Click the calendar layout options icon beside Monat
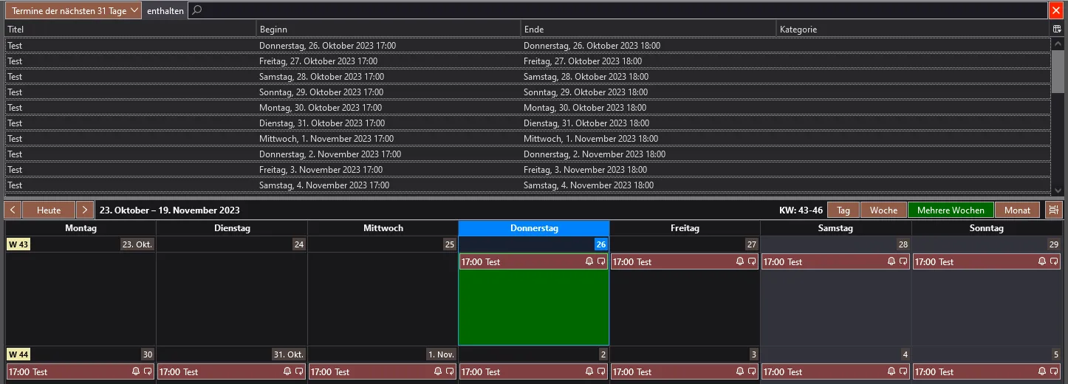Viewport: 1068px width, 384px height. click(1054, 210)
